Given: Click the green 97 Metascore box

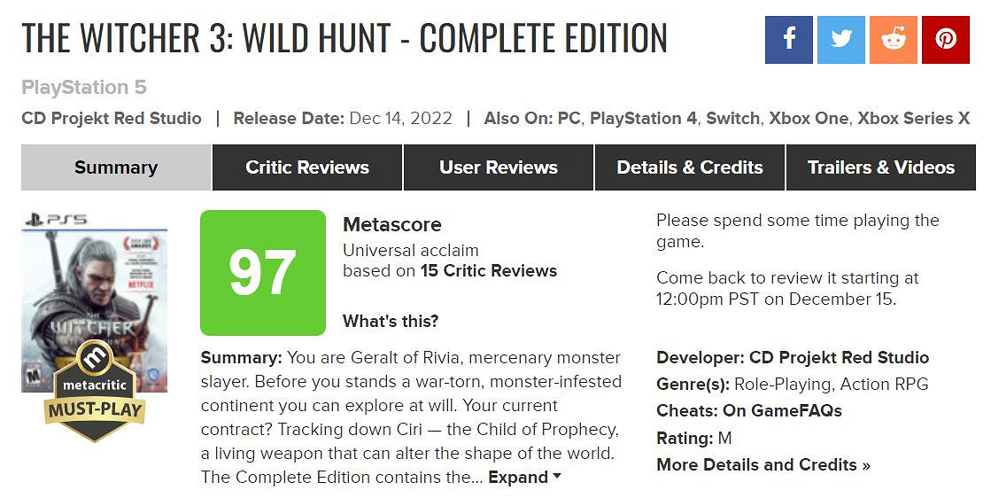Looking at the screenshot, I should pyautogui.click(x=263, y=273).
